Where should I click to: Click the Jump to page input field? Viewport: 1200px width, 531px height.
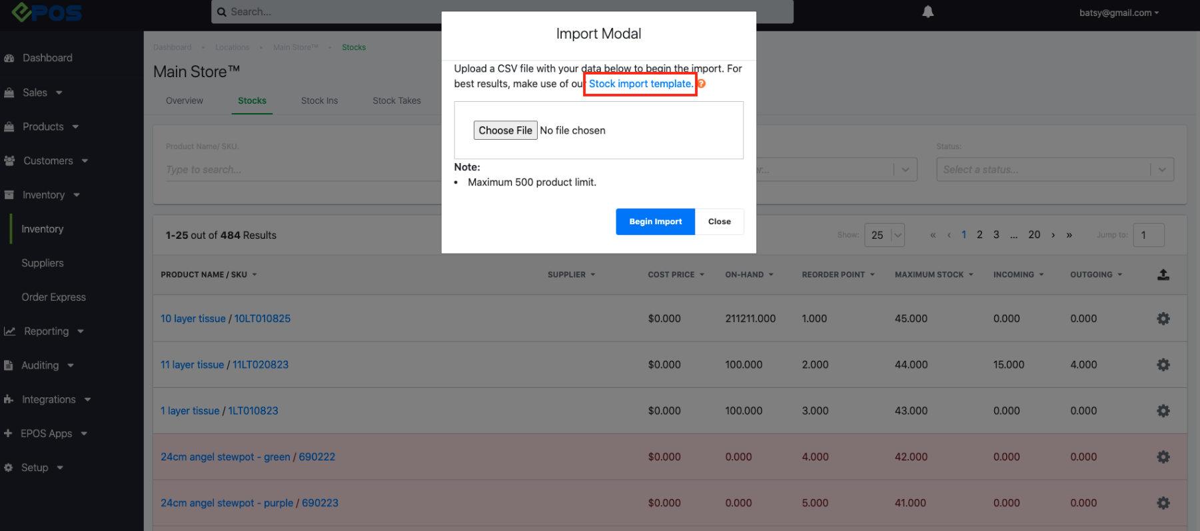[x=1148, y=235]
